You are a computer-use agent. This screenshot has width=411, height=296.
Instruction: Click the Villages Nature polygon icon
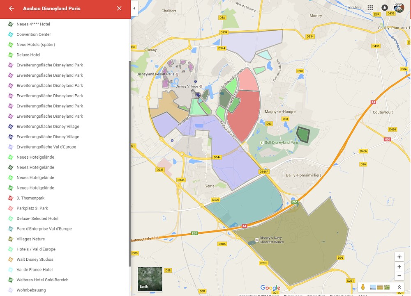click(11, 239)
